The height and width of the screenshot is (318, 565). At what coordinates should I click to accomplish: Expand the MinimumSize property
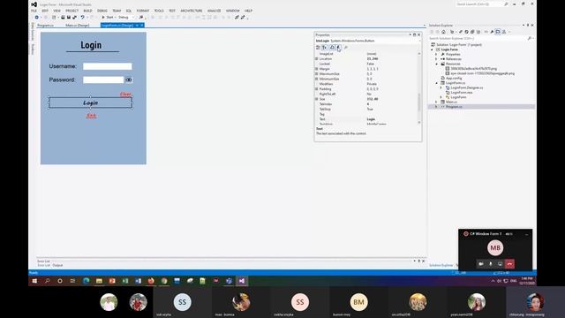[x=317, y=79]
